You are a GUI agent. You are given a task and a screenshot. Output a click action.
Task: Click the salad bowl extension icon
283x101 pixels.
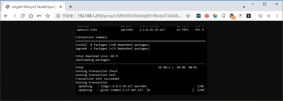pos(215,16)
